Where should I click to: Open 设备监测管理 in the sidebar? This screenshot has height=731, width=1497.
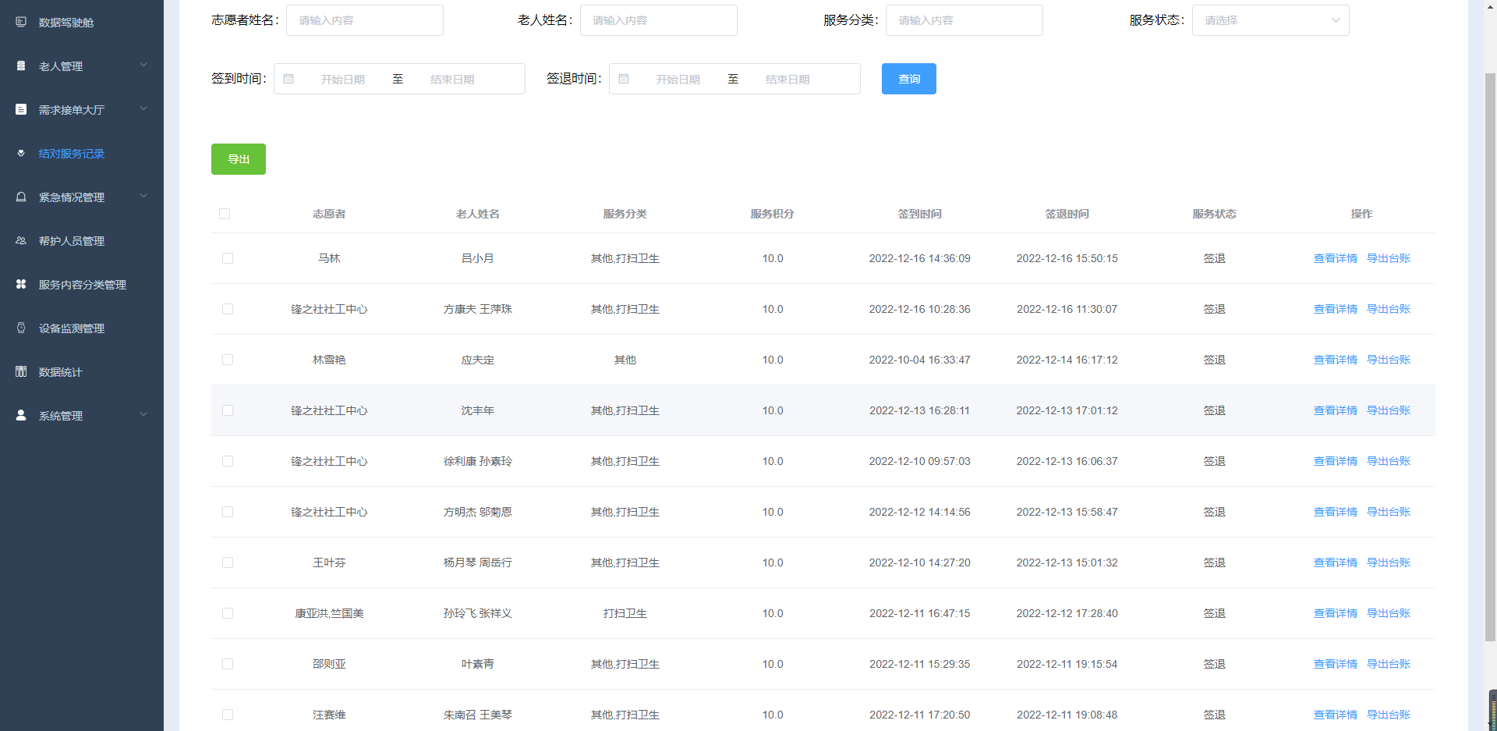click(82, 328)
